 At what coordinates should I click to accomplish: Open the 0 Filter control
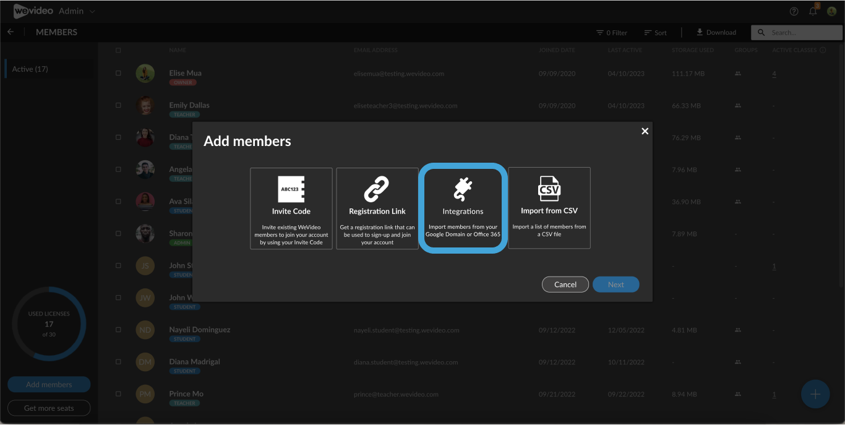click(612, 33)
